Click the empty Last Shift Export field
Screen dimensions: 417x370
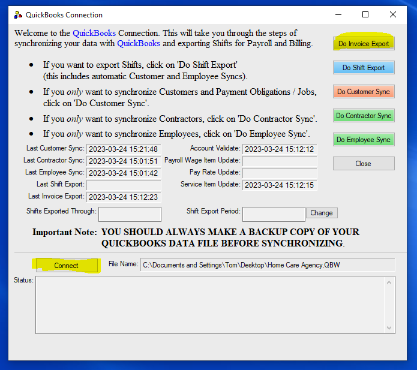[124, 185]
